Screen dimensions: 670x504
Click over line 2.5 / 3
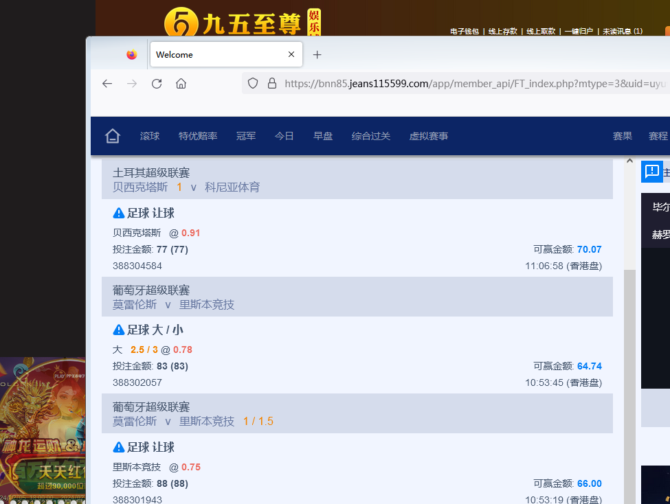point(144,350)
